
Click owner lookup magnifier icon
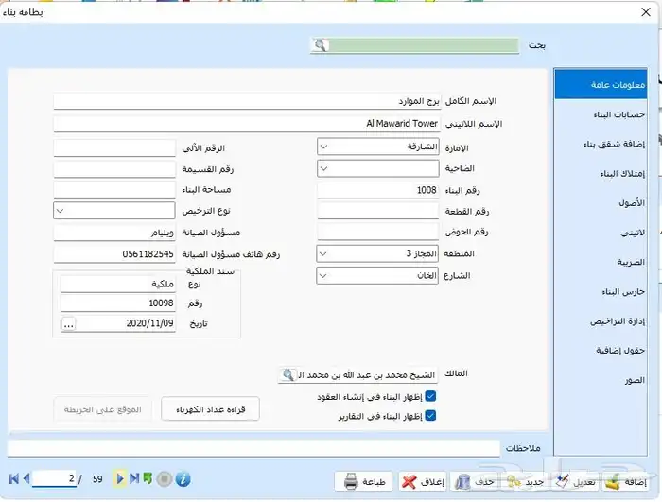288,374
